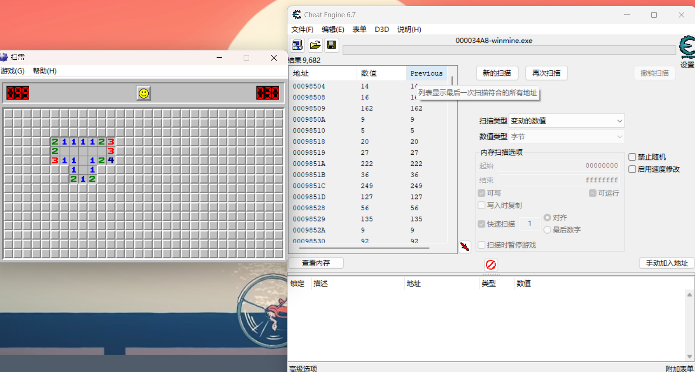The height and width of the screenshot is (372, 695).
Task: Click the fast scan alignment value field
Action: 530,224
